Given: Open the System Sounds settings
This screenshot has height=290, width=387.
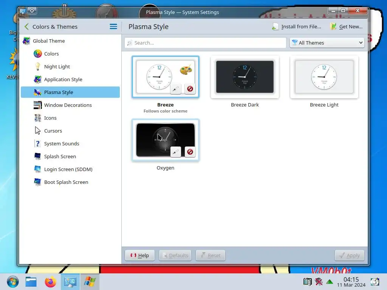Looking at the screenshot, I should (x=70, y=143).
